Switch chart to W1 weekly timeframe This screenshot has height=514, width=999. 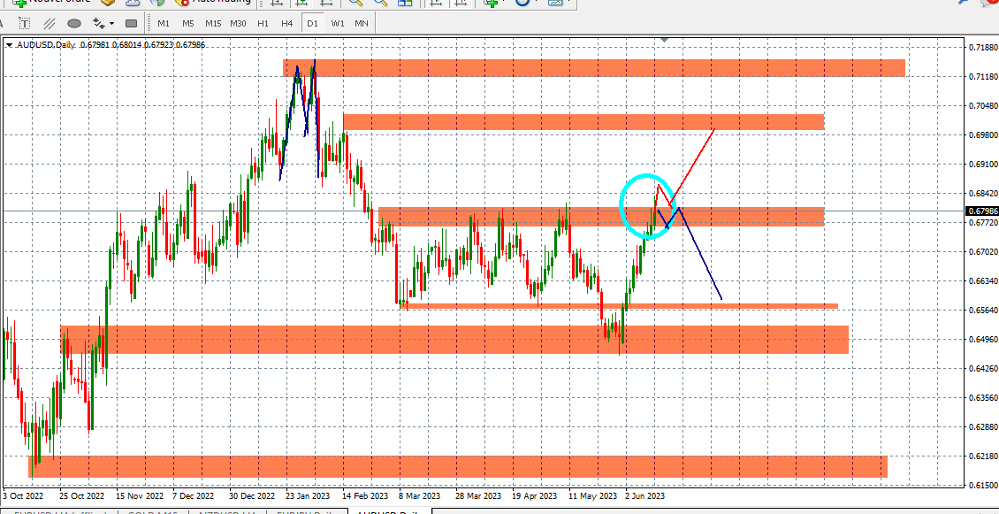tap(338, 24)
